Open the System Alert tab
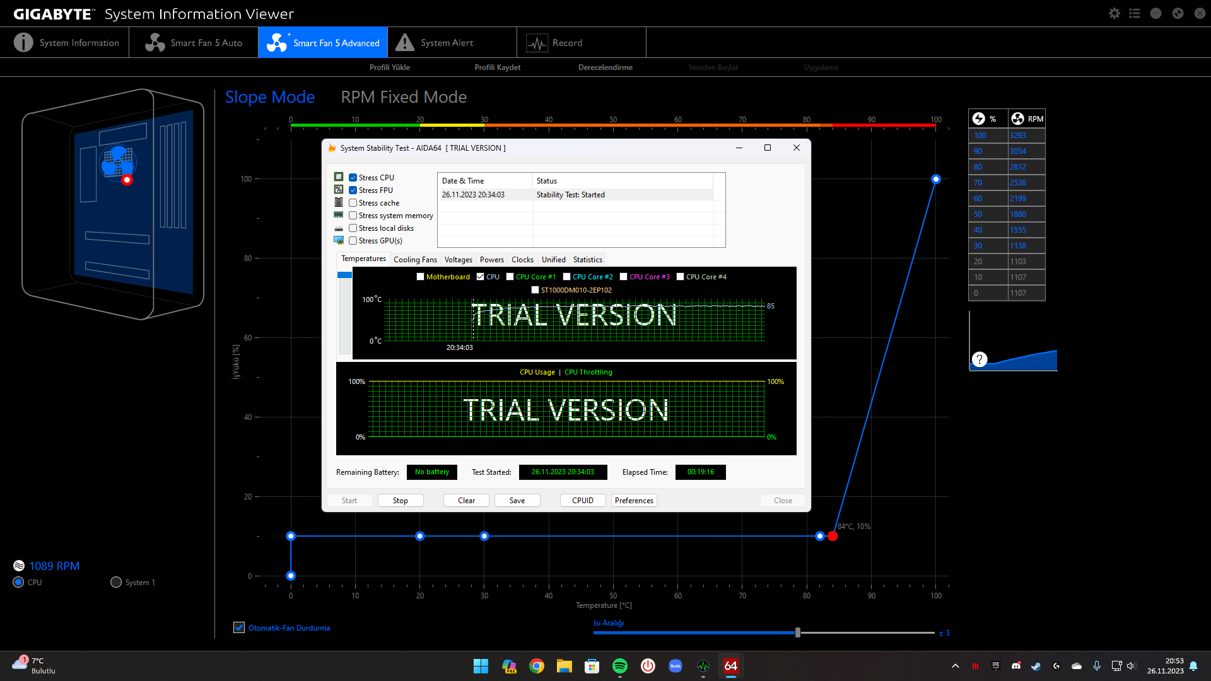The height and width of the screenshot is (681, 1211). click(x=452, y=42)
